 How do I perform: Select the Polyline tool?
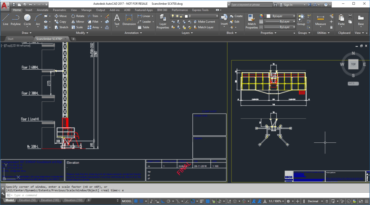[x=16, y=20]
